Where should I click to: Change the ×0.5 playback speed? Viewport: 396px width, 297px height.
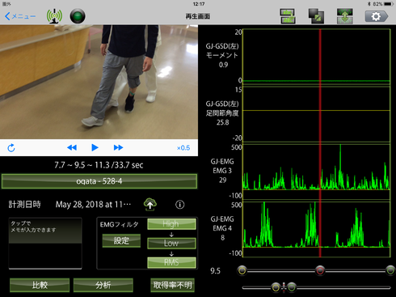(183, 148)
